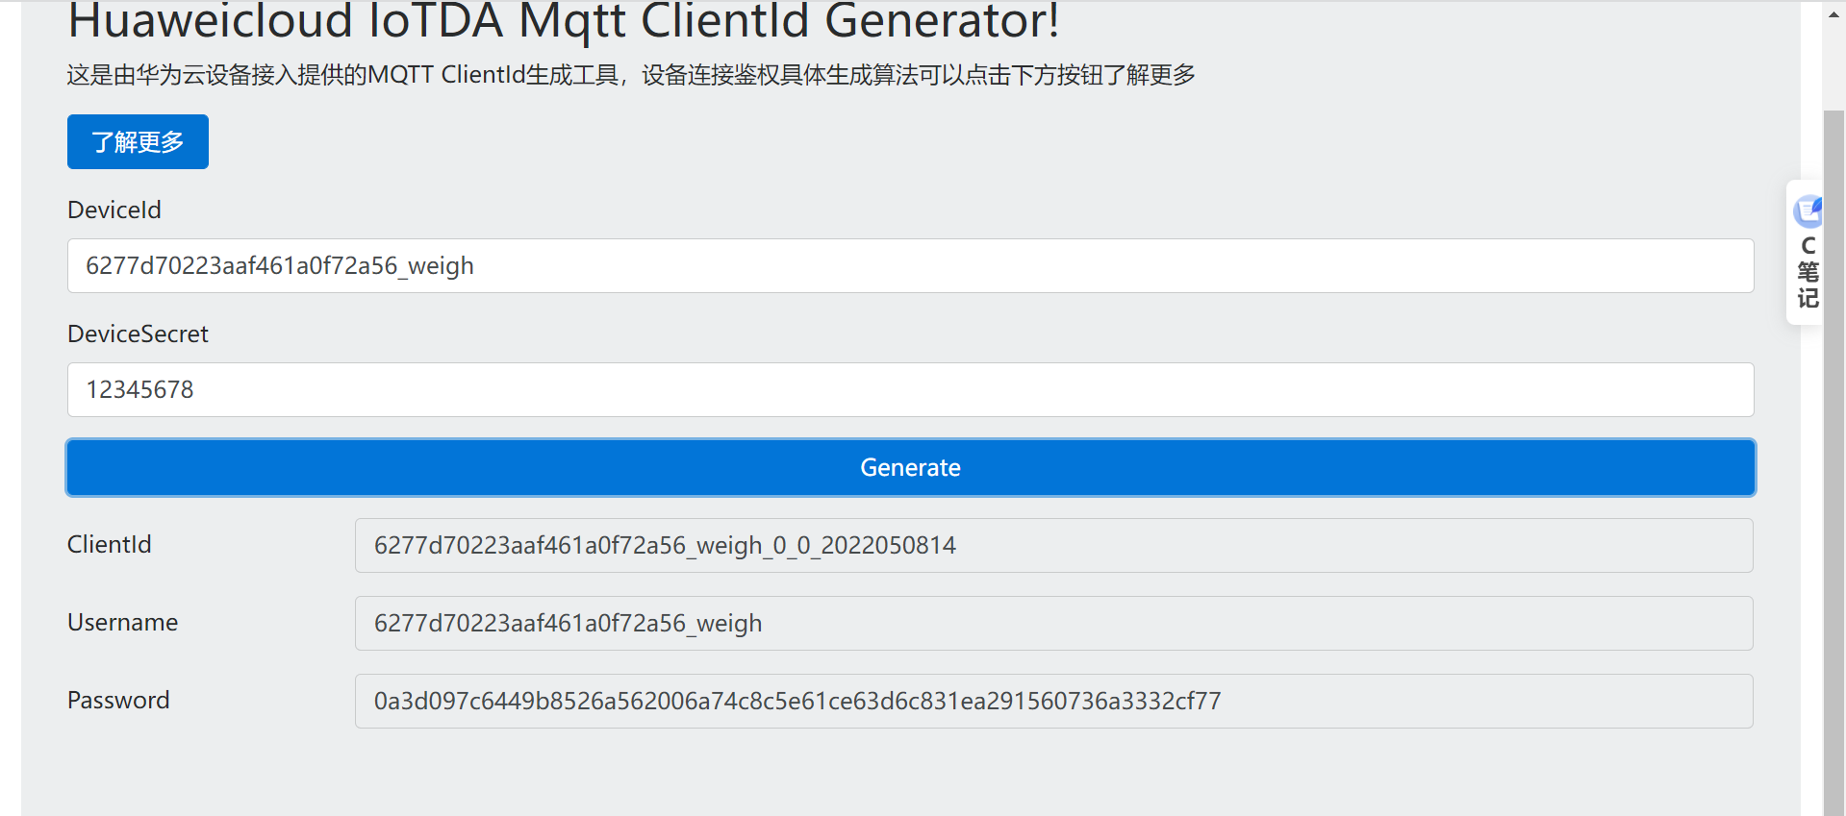Screen dimensions: 1846x816
Task: Click the 了解更多 learn more button
Action: coord(138,142)
